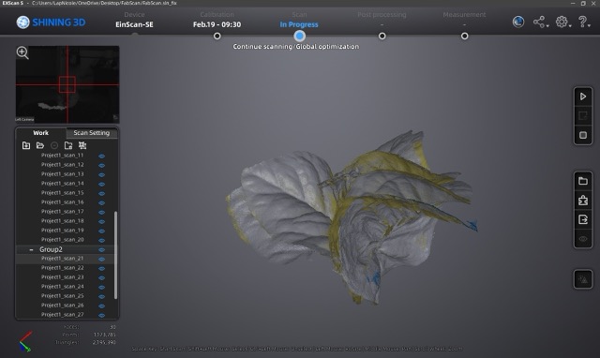
Task: Click the align scans icon in Work toolbar
Action: click(82, 145)
